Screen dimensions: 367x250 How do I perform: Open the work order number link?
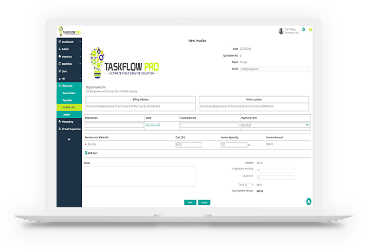153,125
